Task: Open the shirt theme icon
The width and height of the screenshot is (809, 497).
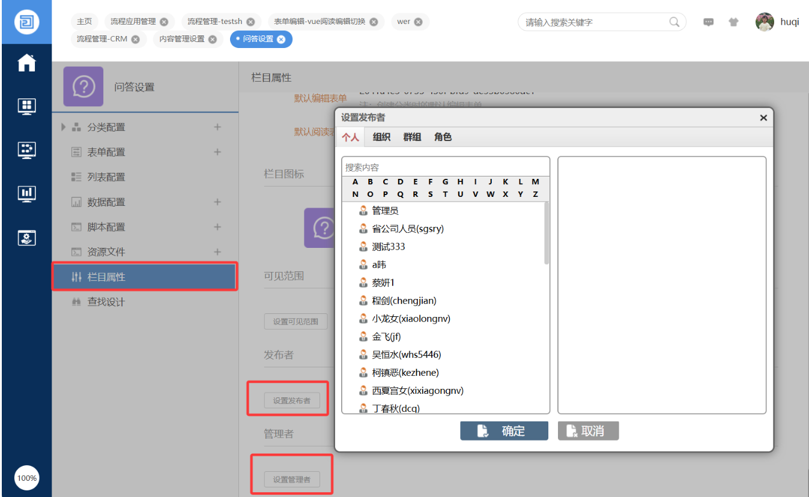Action: coord(733,22)
